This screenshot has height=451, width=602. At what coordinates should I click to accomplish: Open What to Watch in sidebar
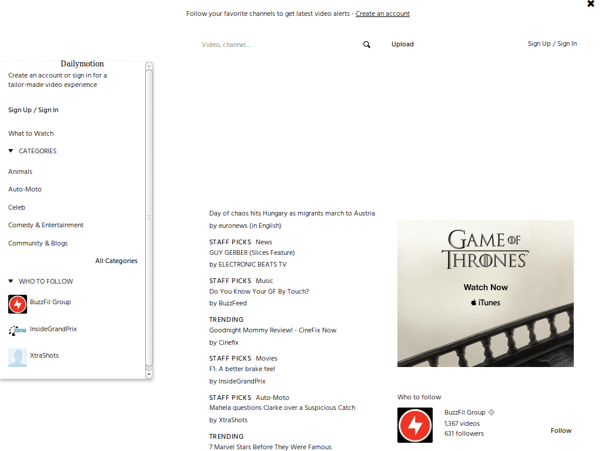31,133
